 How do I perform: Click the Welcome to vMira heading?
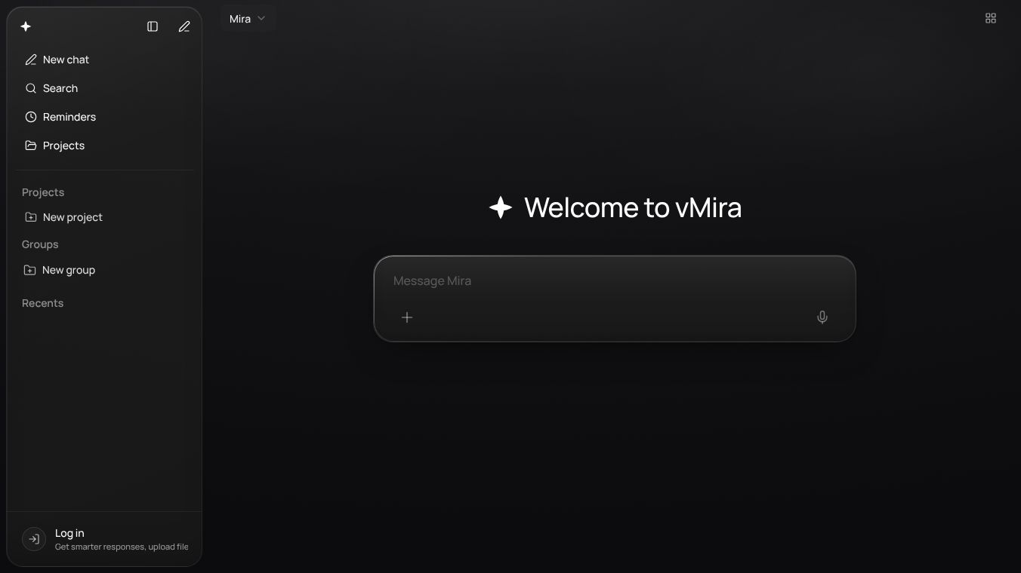point(633,207)
